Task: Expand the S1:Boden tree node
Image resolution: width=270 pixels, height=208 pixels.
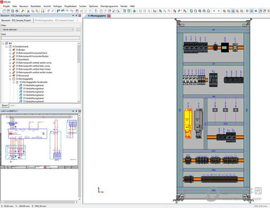Action: tap(10, 50)
